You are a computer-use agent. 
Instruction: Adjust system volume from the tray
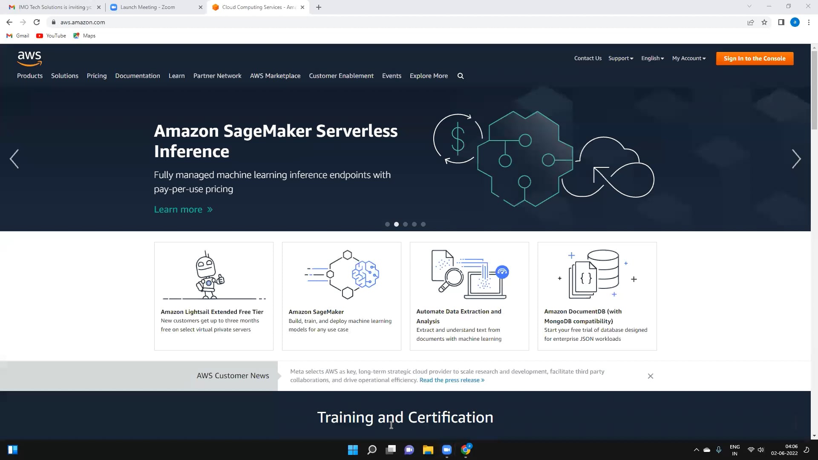click(x=761, y=449)
